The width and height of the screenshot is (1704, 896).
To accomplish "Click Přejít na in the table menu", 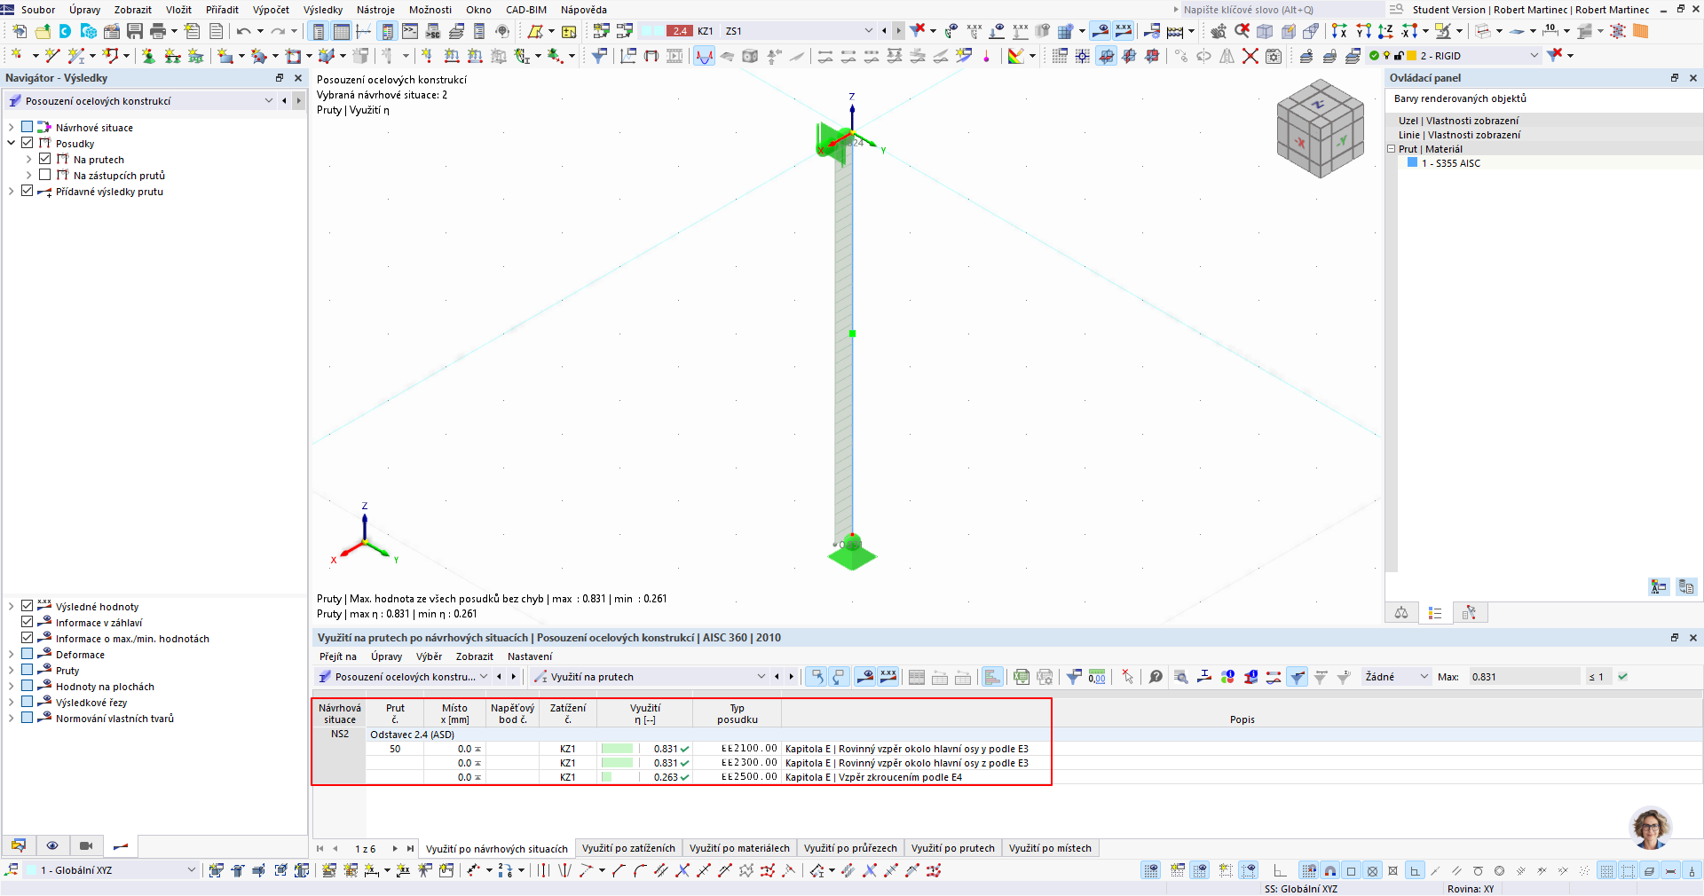I will point(337,656).
